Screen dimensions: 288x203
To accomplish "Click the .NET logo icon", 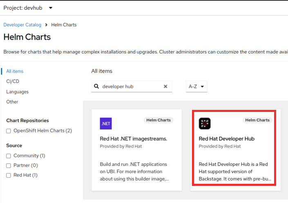I will point(106,123).
